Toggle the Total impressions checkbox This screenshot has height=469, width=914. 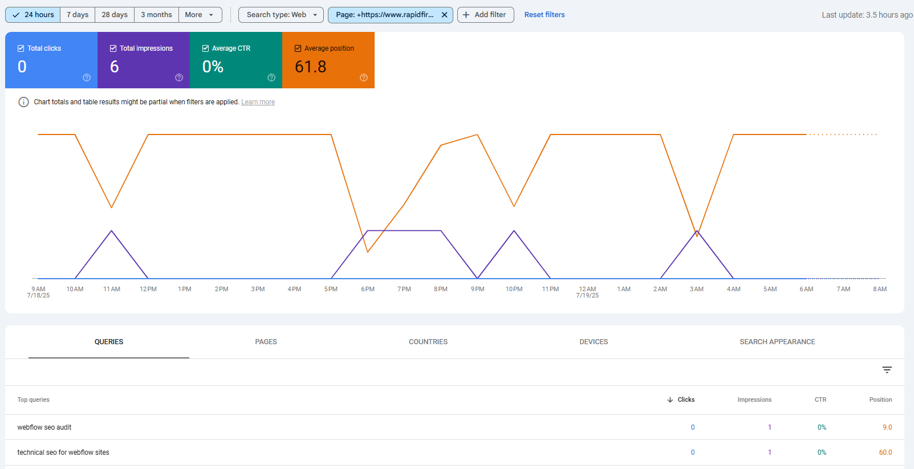[x=113, y=48]
